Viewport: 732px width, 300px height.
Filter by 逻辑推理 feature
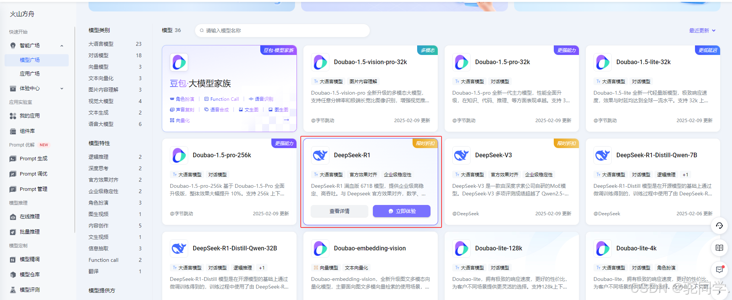[x=115, y=157]
